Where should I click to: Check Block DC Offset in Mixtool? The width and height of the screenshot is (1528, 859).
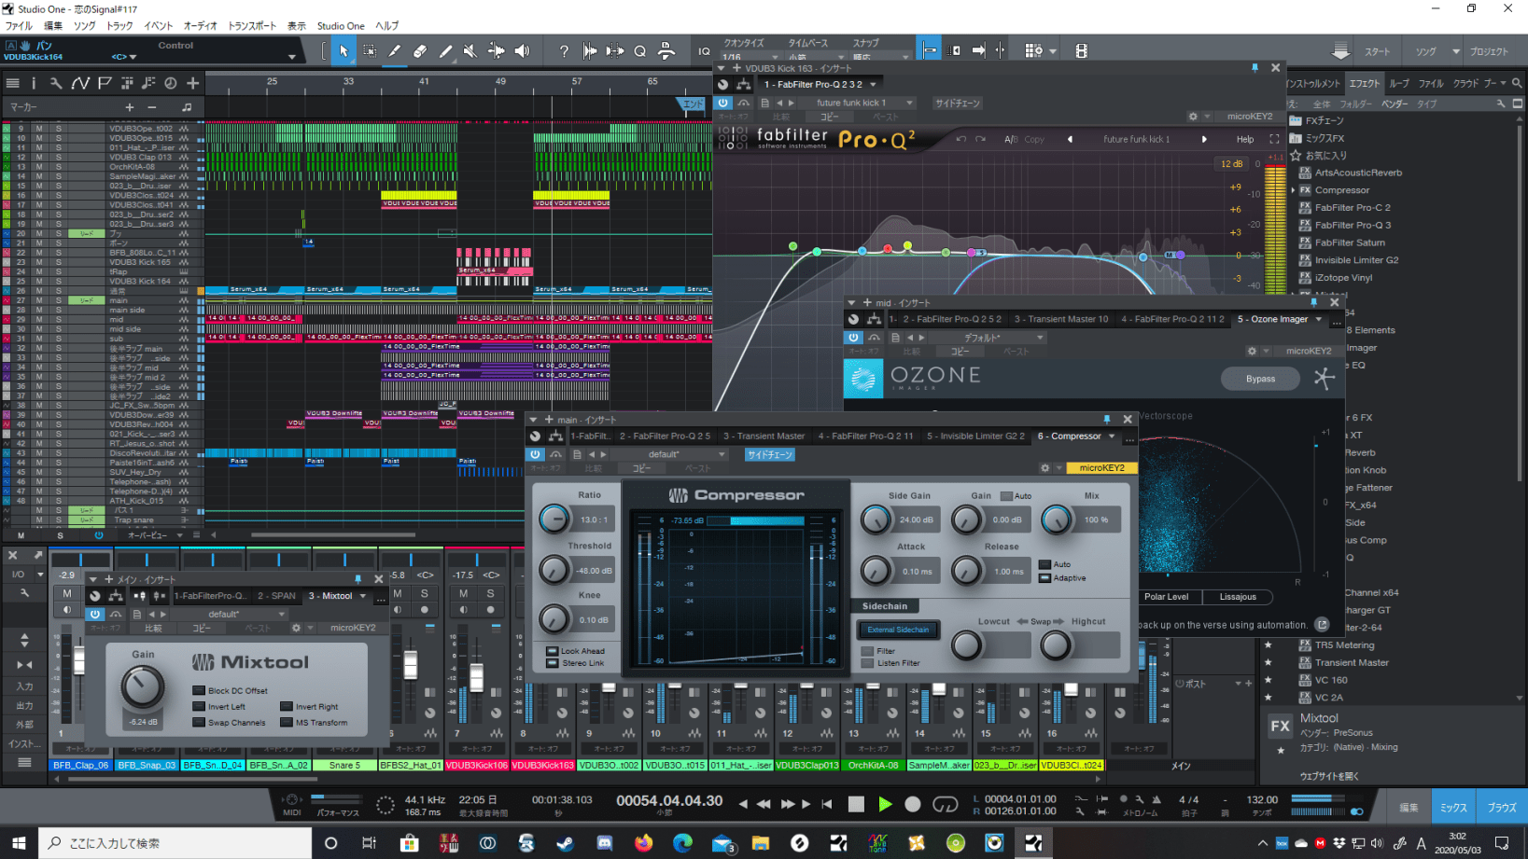tap(199, 691)
